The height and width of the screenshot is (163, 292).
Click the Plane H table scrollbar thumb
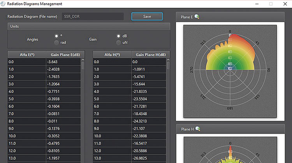168,66
